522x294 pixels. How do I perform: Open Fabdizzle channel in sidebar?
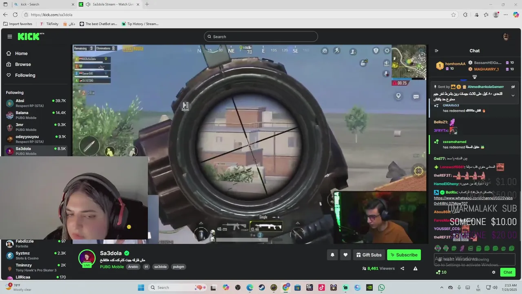(36, 243)
